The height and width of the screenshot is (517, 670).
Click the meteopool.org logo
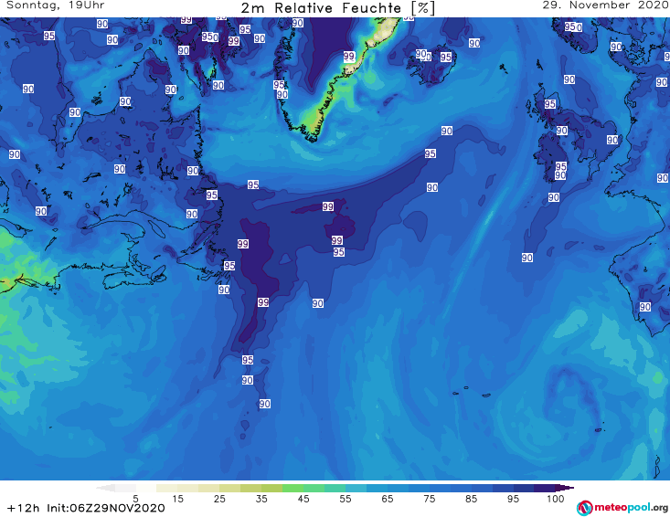(622, 508)
